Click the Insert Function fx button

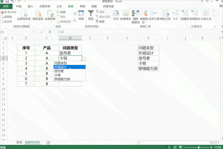click(50, 32)
